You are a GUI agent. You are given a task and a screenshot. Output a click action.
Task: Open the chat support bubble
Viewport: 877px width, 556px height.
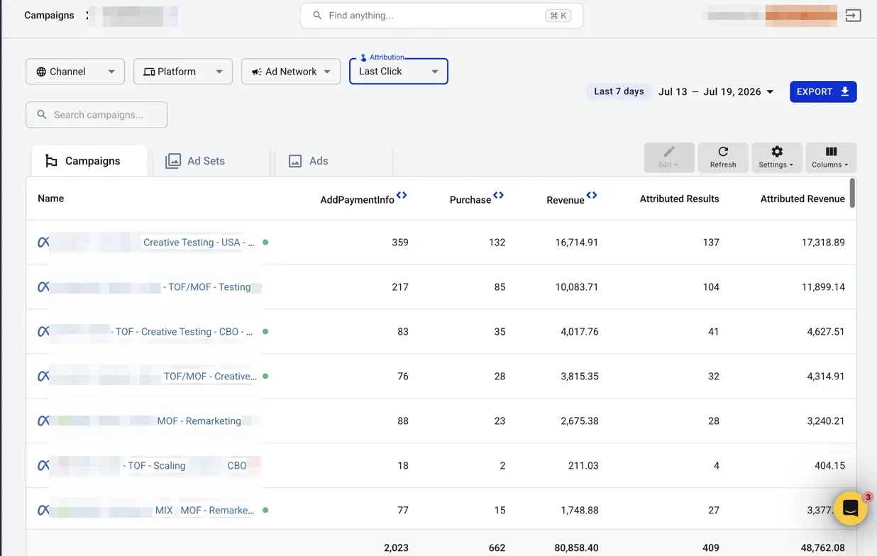click(850, 508)
